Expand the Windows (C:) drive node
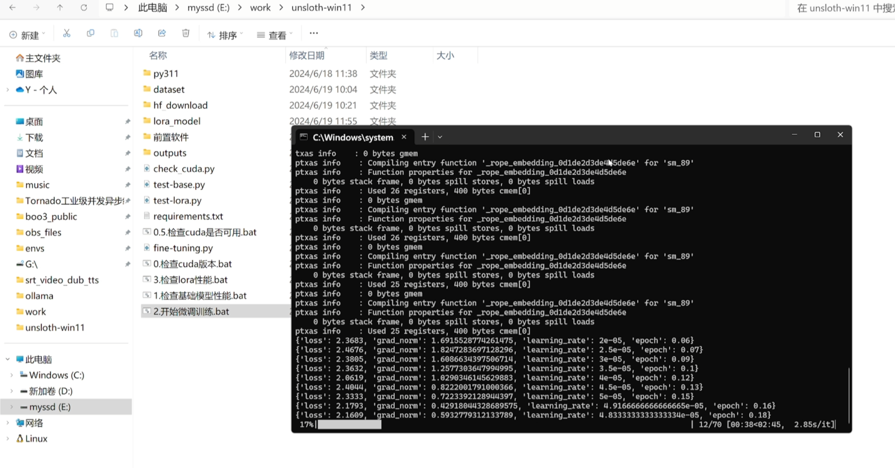Viewport: 895px width, 468px height. pyautogui.click(x=11, y=375)
